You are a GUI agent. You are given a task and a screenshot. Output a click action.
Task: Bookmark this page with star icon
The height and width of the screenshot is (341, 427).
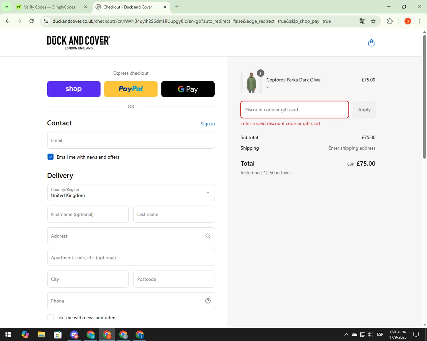tap(373, 21)
